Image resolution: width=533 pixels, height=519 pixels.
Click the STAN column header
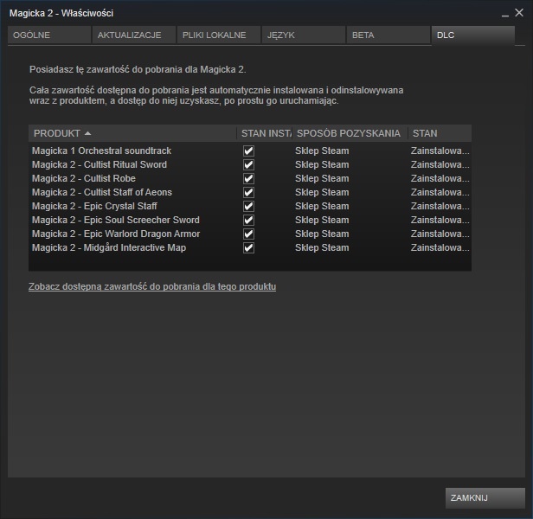click(x=440, y=133)
